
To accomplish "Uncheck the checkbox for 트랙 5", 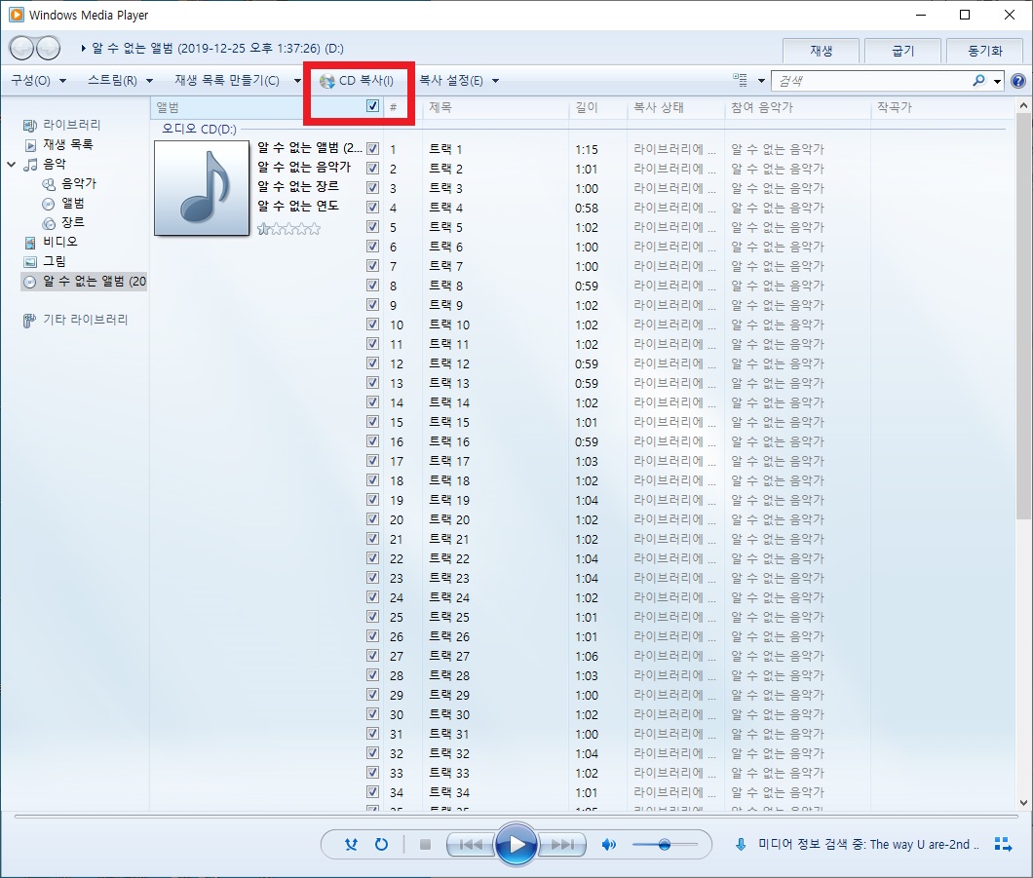I will pyautogui.click(x=373, y=227).
